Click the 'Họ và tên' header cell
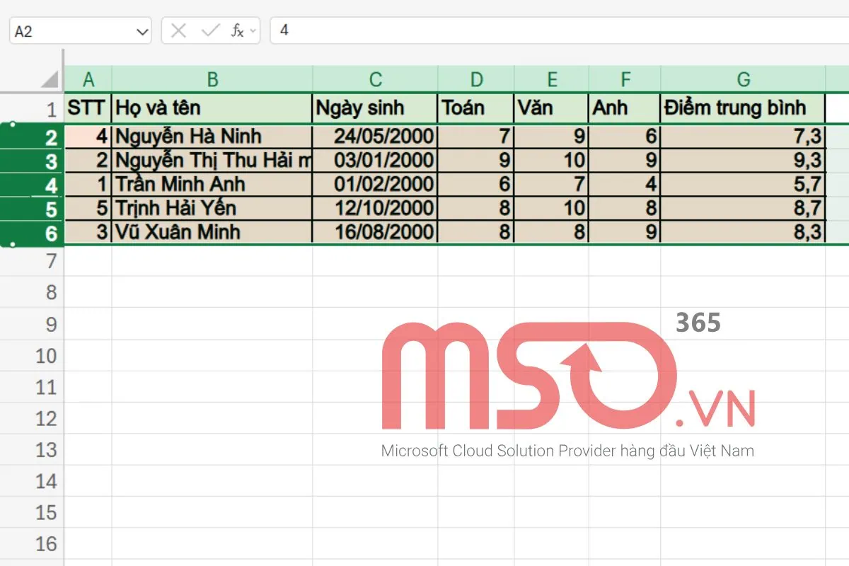The image size is (849, 566). (x=212, y=108)
